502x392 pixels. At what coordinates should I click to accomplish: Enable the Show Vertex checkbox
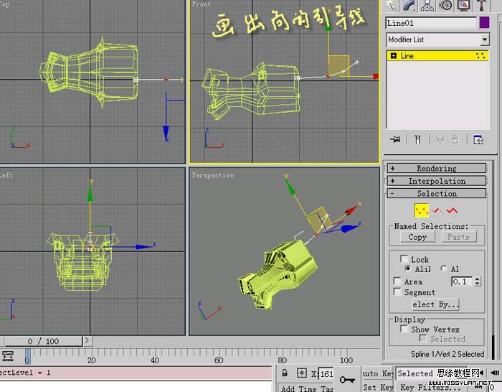pyautogui.click(x=404, y=329)
